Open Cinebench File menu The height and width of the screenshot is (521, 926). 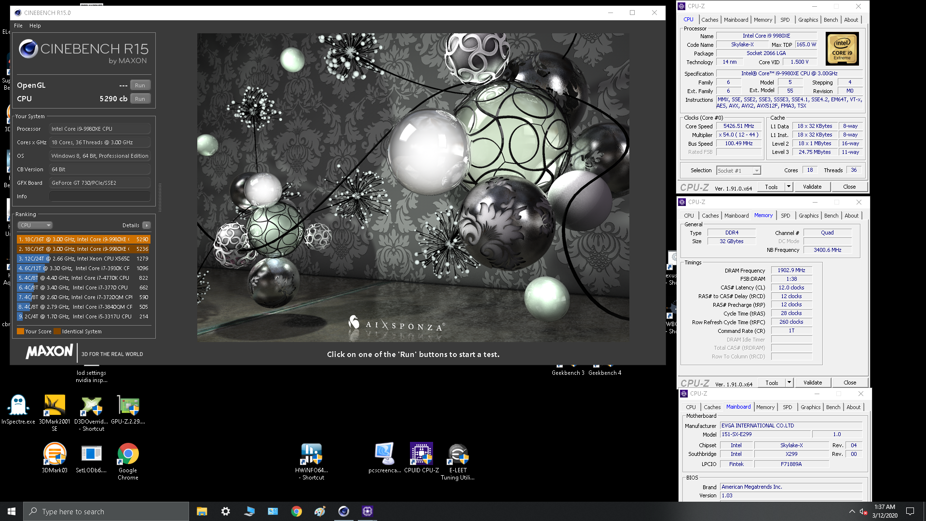pyautogui.click(x=18, y=26)
